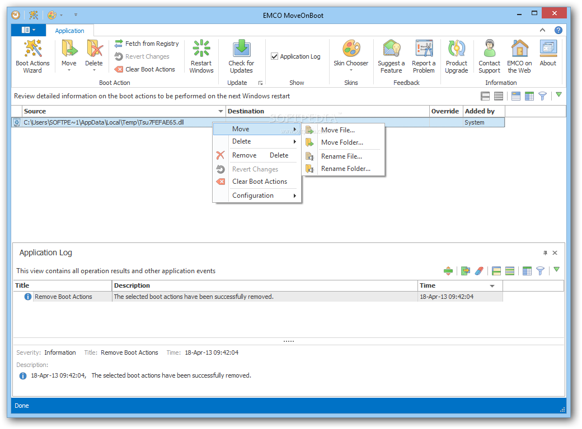
Task: Click Clear Boot Actions in ribbon
Action: click(145, 69)
